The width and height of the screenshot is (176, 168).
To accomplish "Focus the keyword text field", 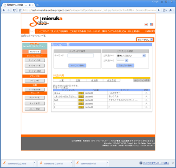I will [x=81, y=56].
